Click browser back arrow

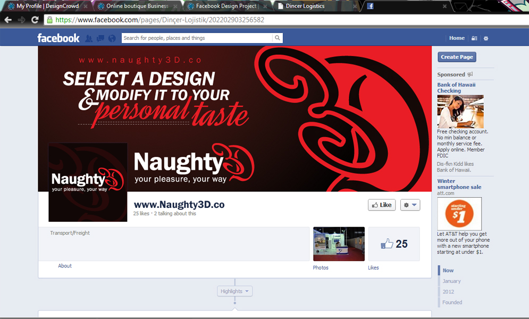pyautogui.click(x=8, y=20)
